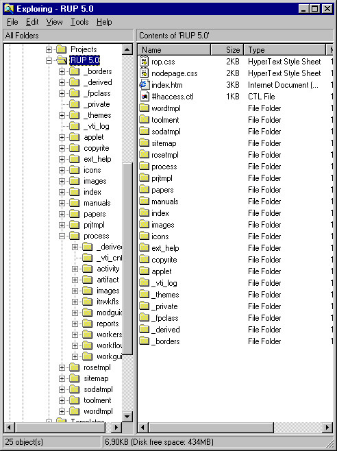Click the applet folder icon in contents list

pyautogui.click(x=145, y=271)
